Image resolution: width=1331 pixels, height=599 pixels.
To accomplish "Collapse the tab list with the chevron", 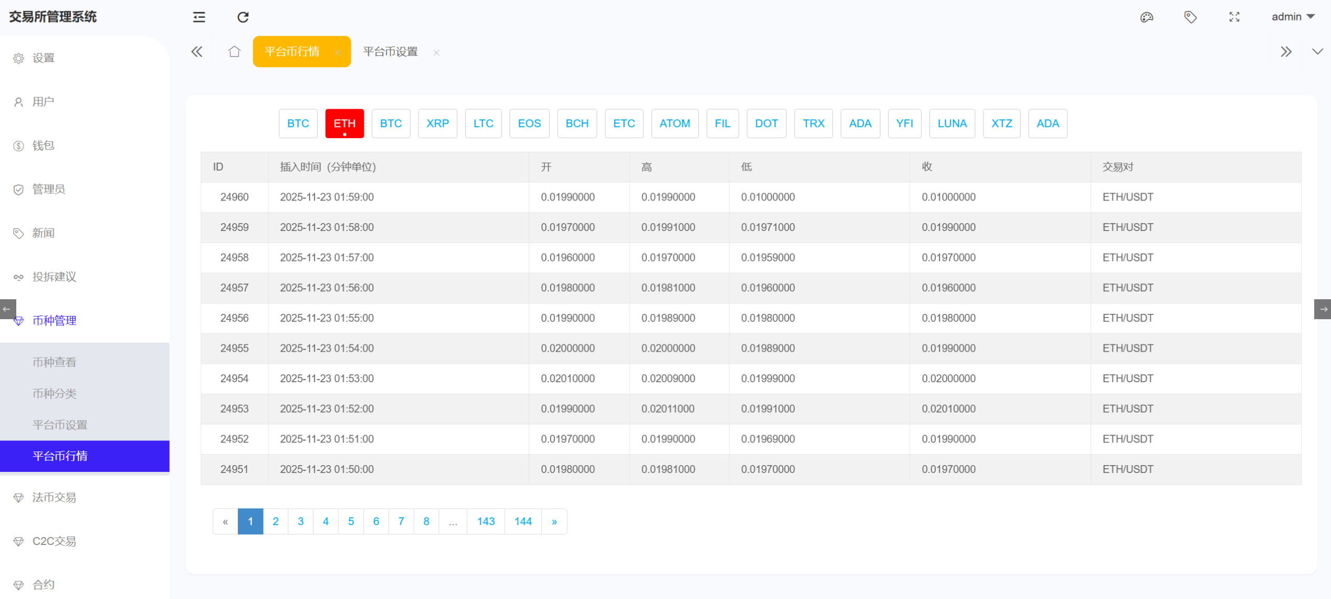I will [1318, 51].
